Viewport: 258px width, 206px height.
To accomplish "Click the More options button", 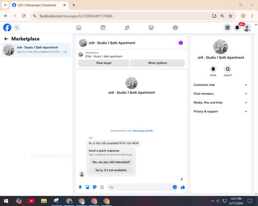I will click(157, 63).
